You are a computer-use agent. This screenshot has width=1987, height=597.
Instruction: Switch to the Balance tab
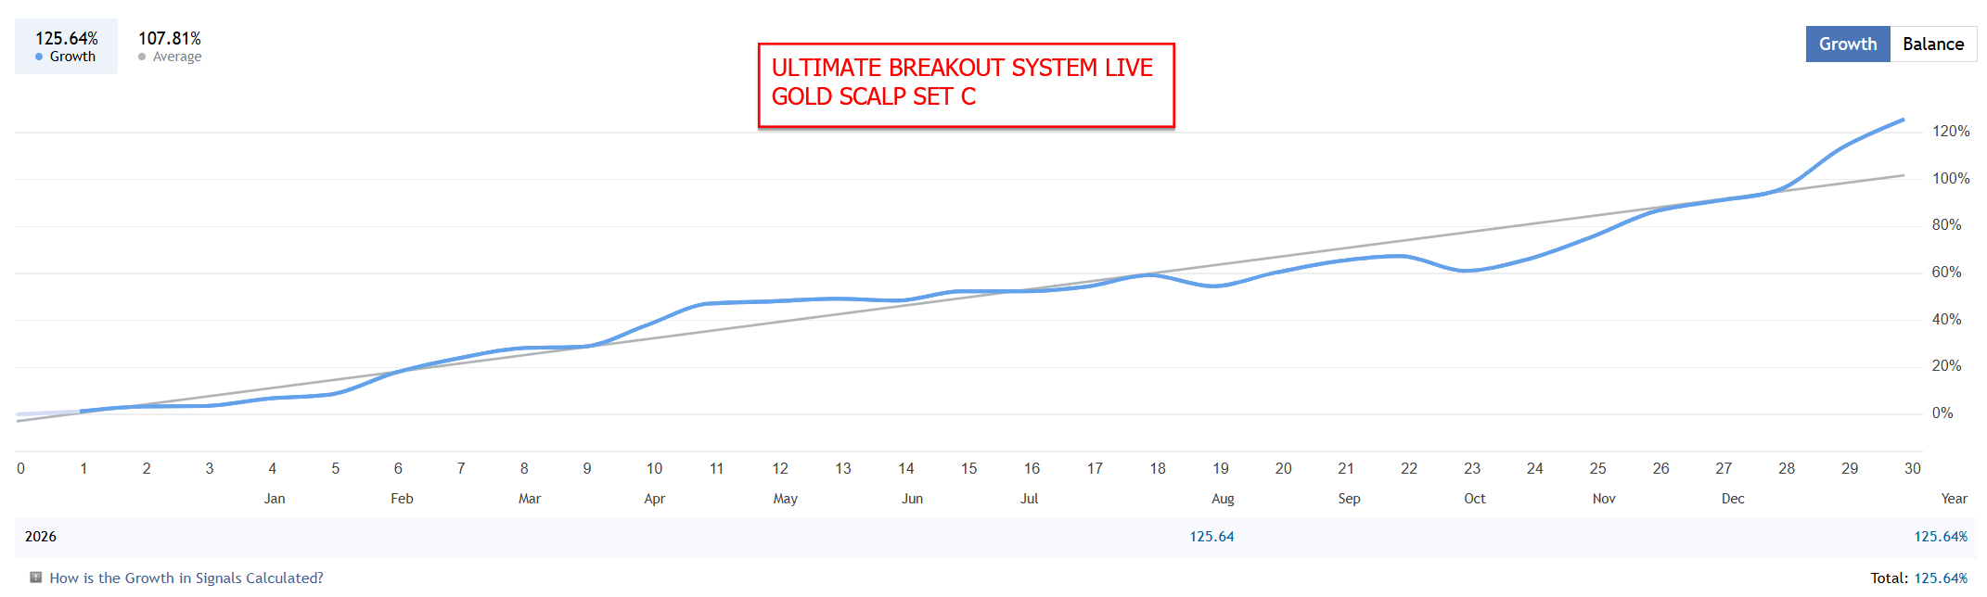tap(1933, 44)
